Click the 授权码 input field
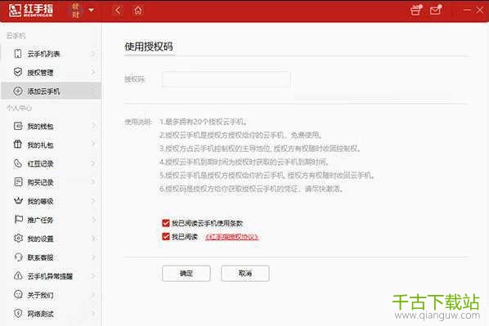The height and width of the screenshot is (326, 489). 226,79
